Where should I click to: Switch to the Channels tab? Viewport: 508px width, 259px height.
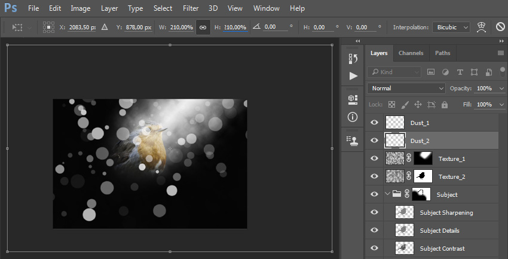411,53
